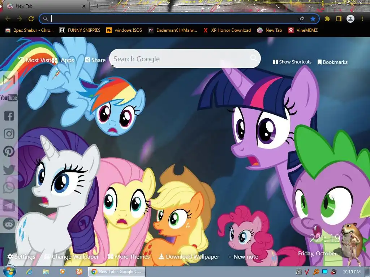Open the FUNNY SNIPPIES bookmark
Screen dimensions: 370x277
(80, 30)
